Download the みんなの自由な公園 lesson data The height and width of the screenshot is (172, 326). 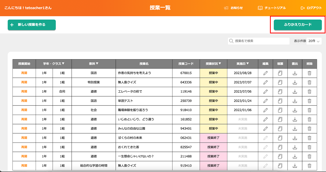click(x=295, y=128)
